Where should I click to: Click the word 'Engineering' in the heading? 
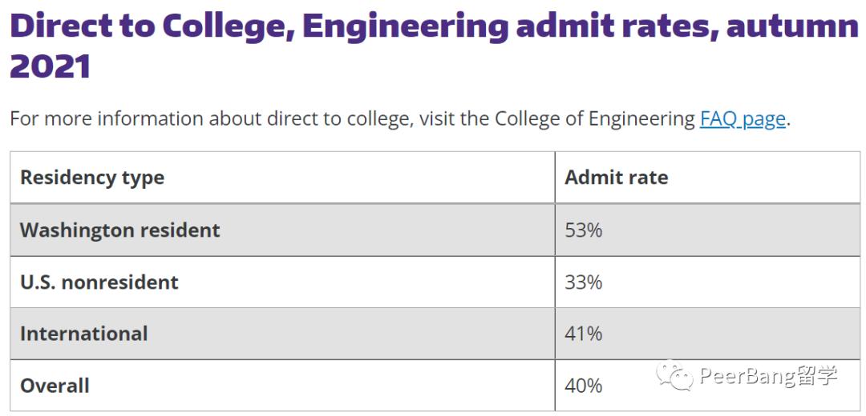point(405,27)
